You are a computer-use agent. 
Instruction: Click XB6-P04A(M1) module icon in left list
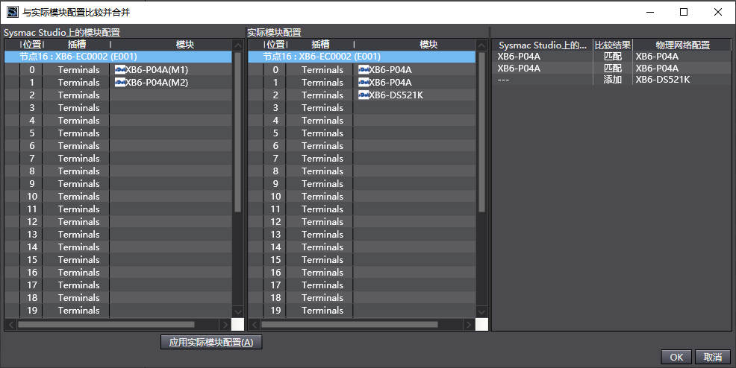coord(120,70)
